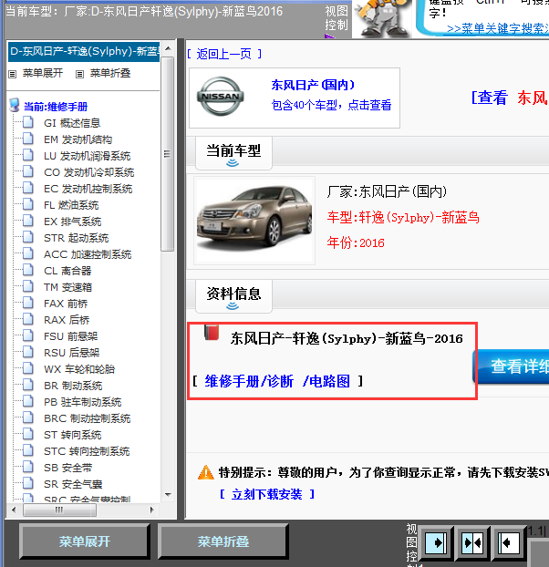Image resolution: width=549 pixels, height=567 pixels.
Task: Open the 当前车型 tab
Action: click(x=233, y=152)
